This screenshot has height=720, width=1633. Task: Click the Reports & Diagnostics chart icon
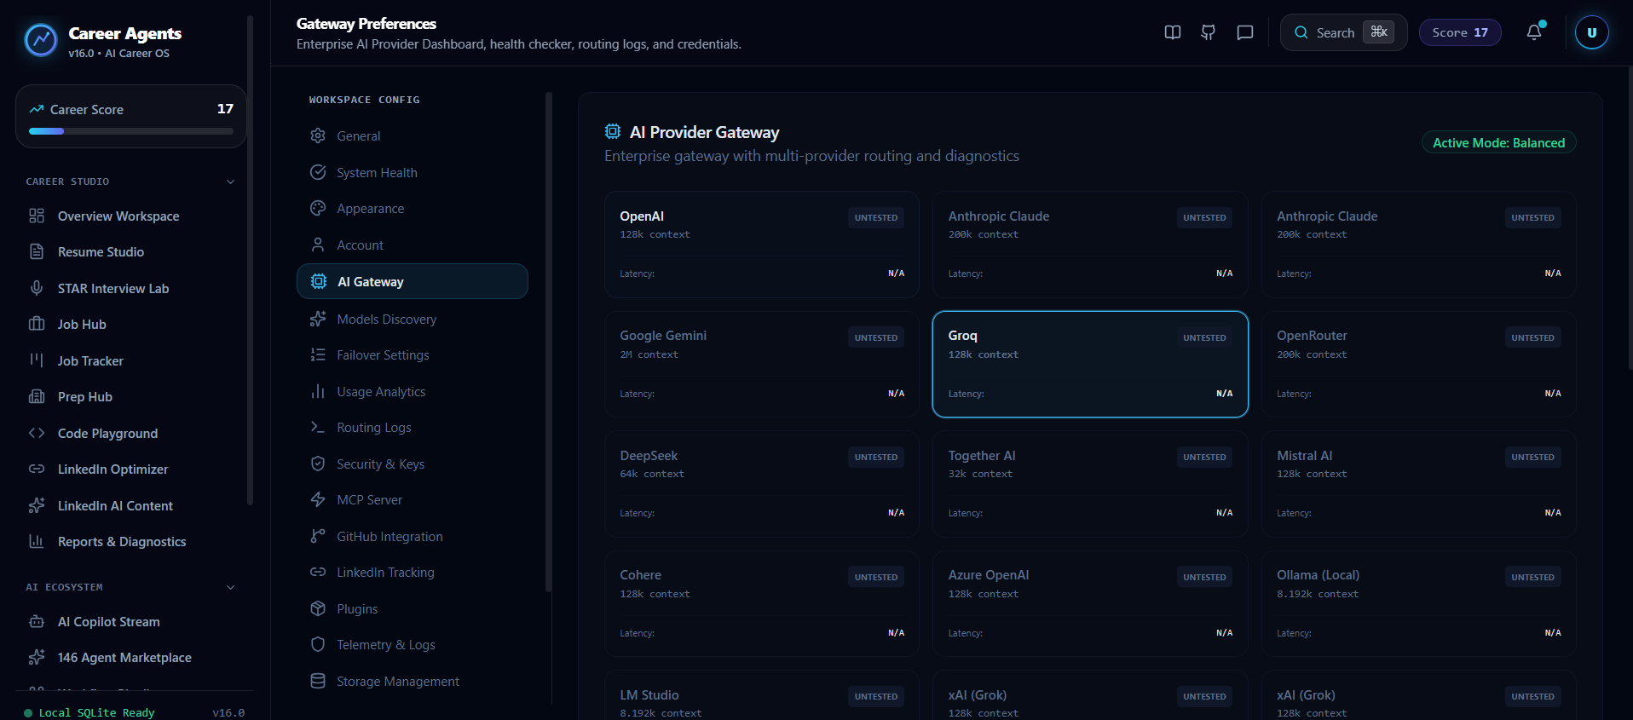37,541
